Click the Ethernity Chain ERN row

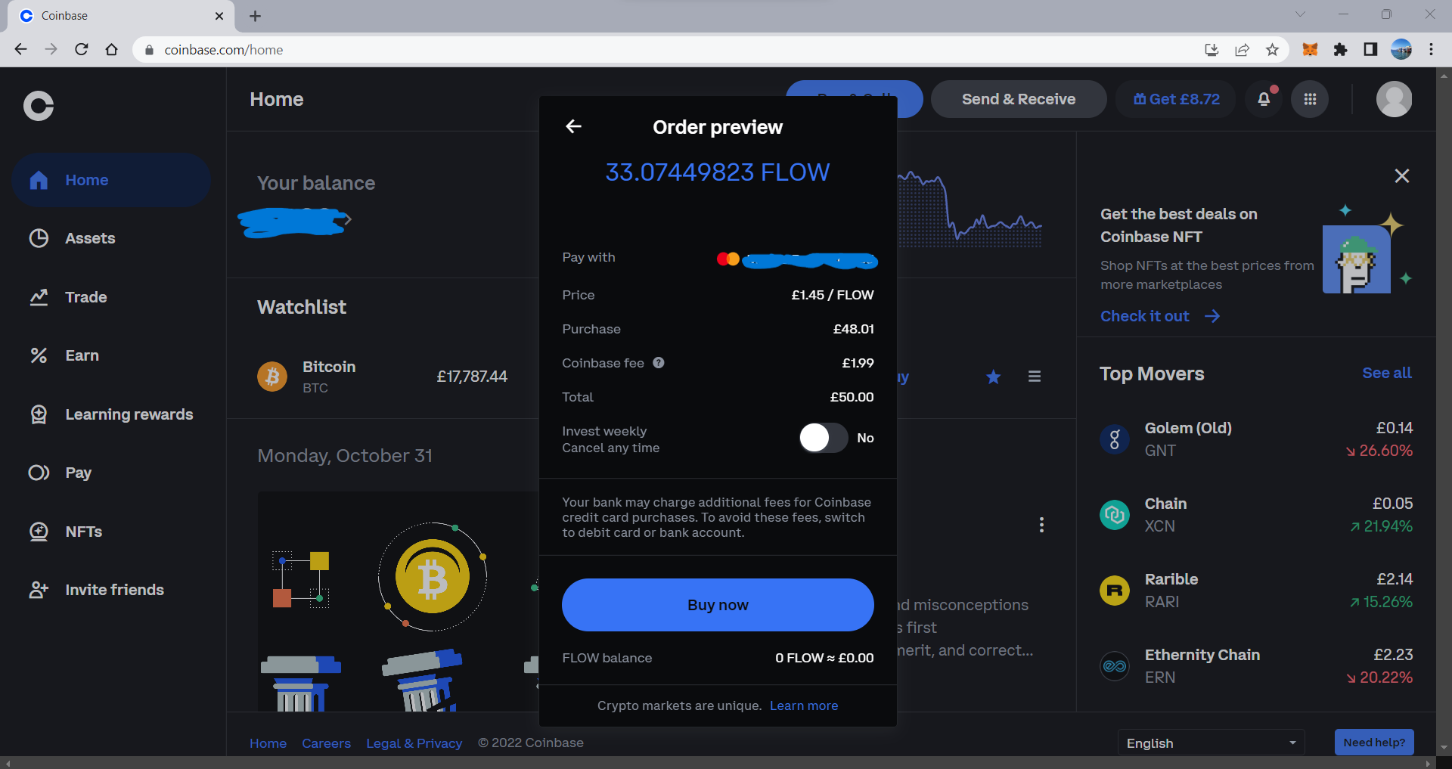tap(1256, 666)
